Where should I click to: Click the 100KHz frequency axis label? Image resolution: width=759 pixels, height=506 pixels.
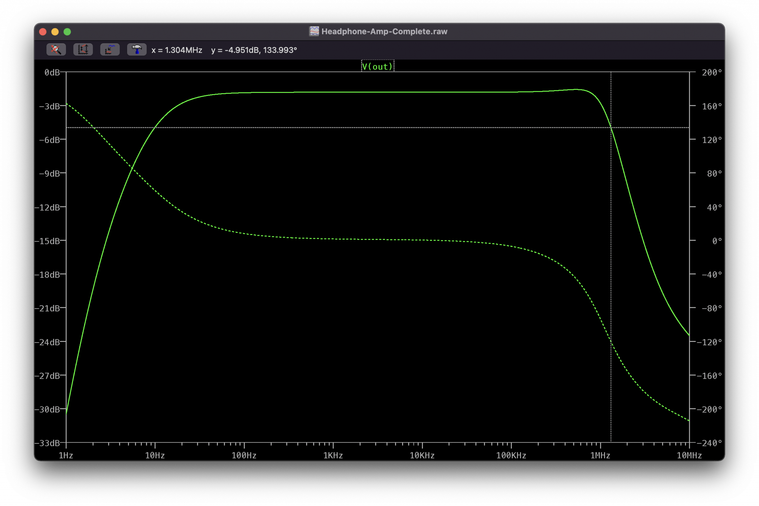(511, 456)
